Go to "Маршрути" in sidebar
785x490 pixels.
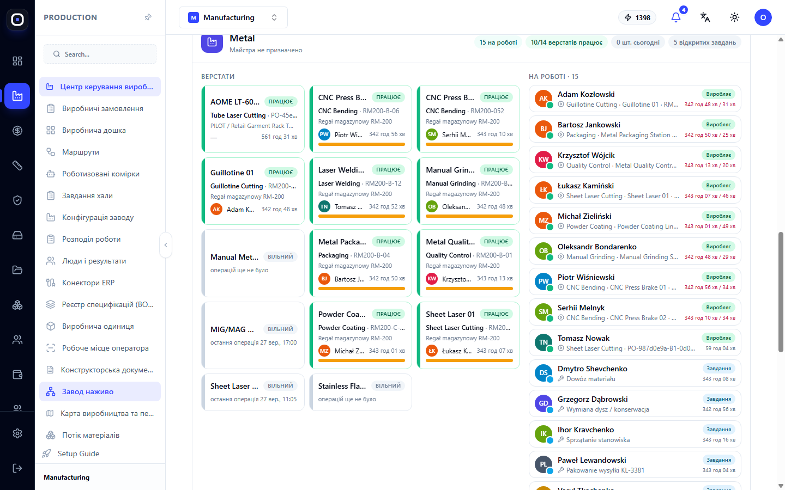point(100,152)
